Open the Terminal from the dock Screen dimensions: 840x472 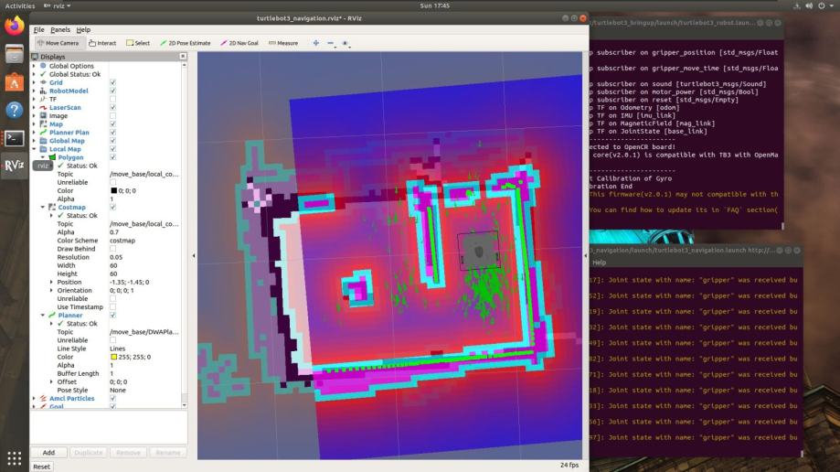(15, 138)
